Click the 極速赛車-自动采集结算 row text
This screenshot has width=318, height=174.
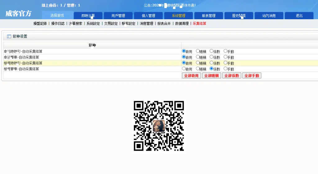coord(21,69)
